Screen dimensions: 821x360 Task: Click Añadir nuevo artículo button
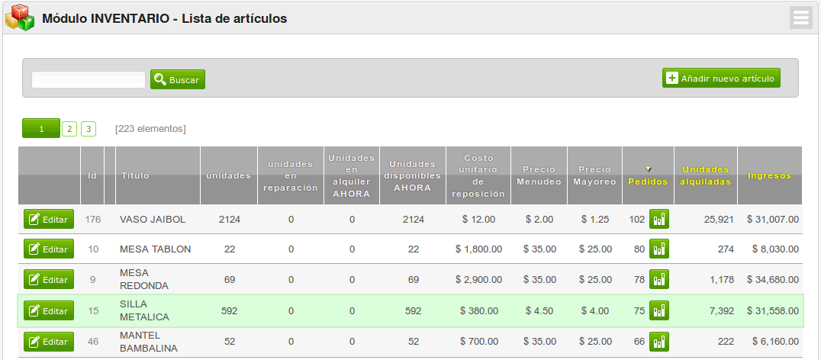(721, 79)
